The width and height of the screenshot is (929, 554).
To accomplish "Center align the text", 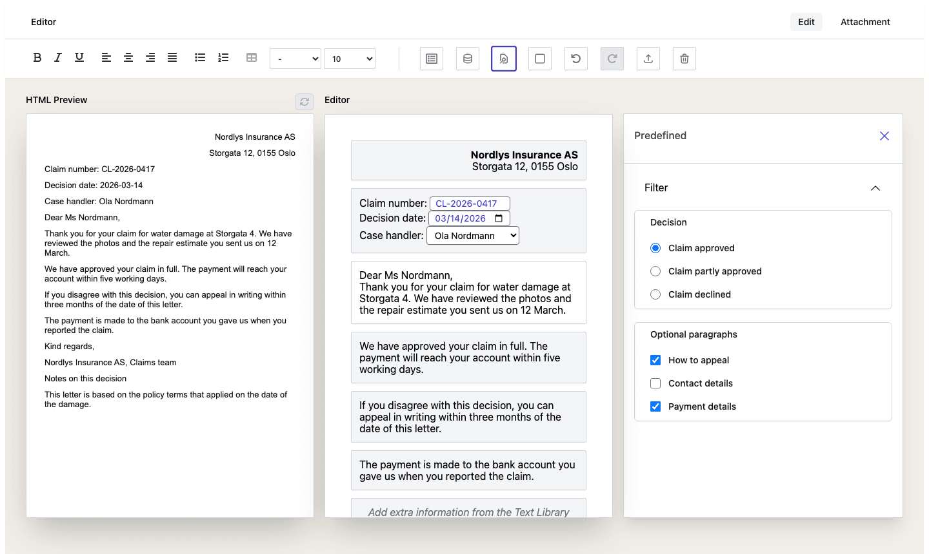I will (x=128, y=57).
